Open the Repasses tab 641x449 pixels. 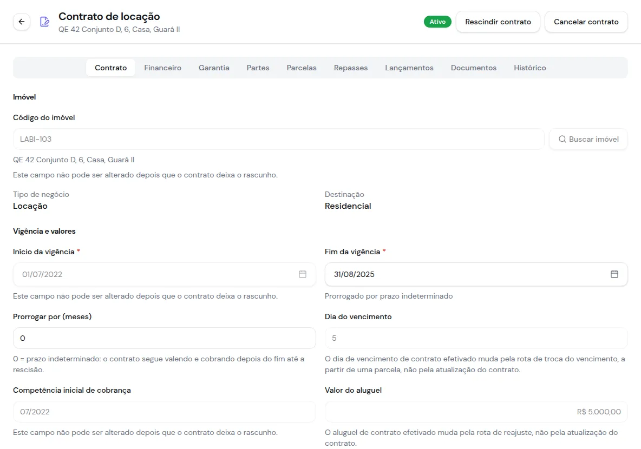tap(351, 68)
